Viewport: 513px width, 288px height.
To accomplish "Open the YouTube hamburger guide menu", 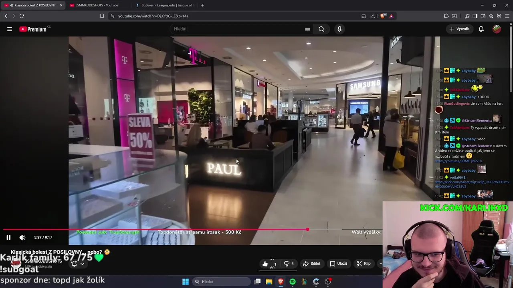I will click(10, 29).
